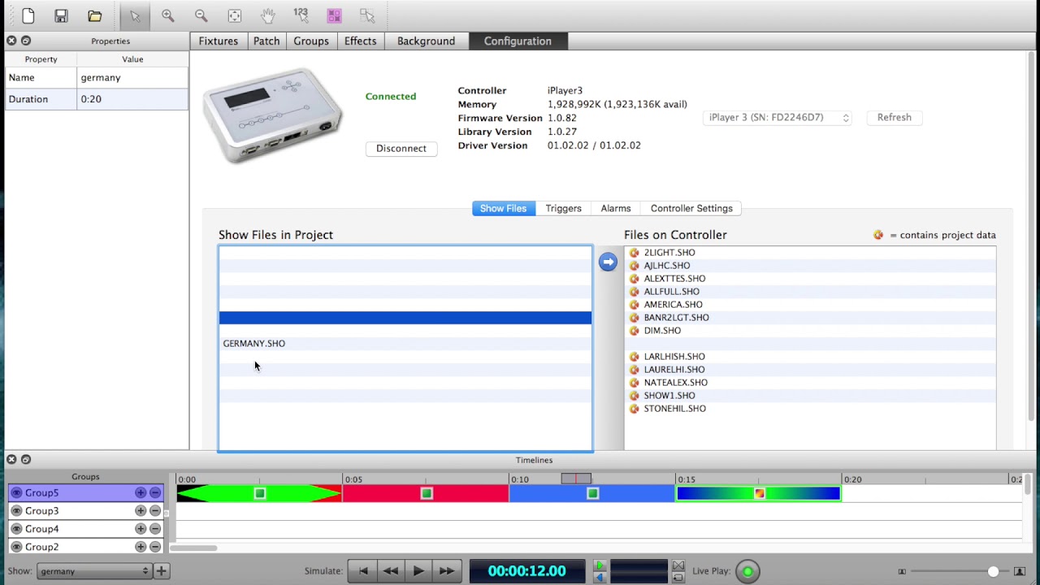Click the green forward play arrow beside timecode
The width and height of the screenshot is (1040, 585).
click(x=600, y=565)
